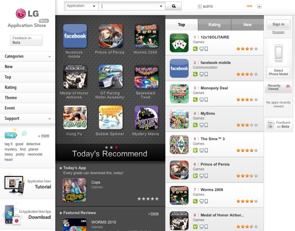Expand the Support sidebar section
This screenshot has width=295, height=231.
tap(27, 118)
